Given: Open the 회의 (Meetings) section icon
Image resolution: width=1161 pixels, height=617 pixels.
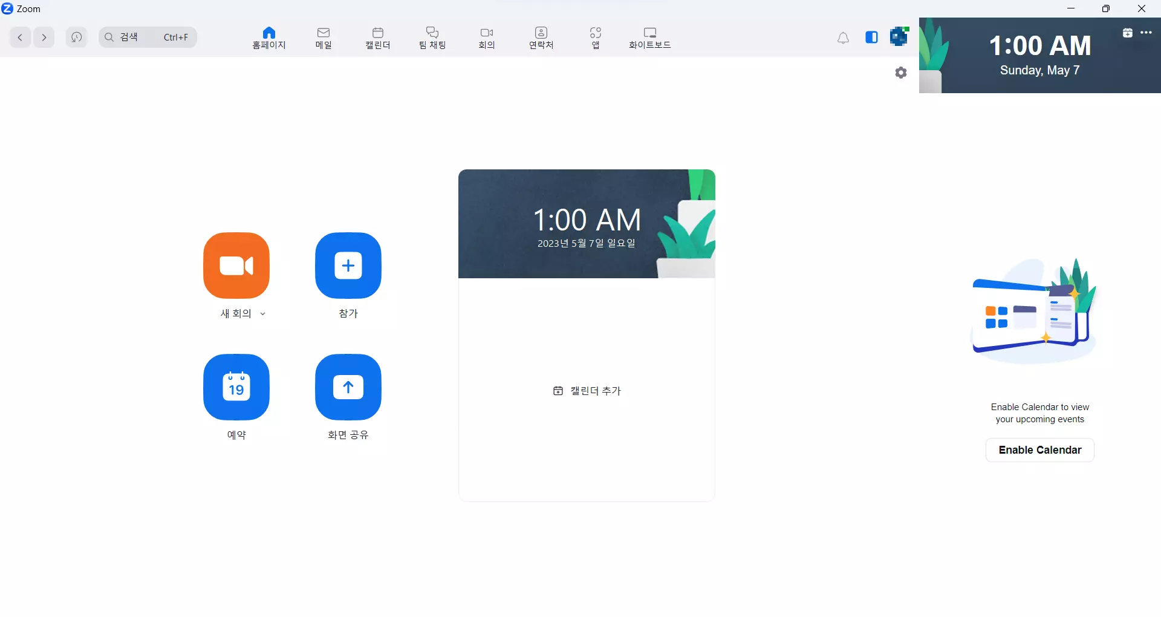Looking at the screenshot, I should [x=486, y=37].
